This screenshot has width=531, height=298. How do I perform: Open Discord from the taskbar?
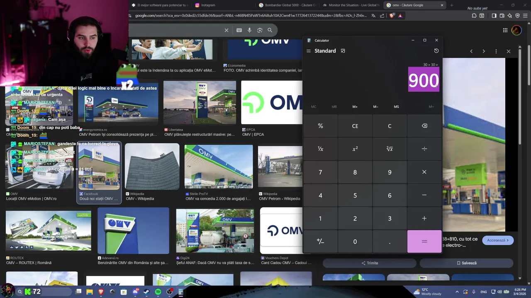135,292
